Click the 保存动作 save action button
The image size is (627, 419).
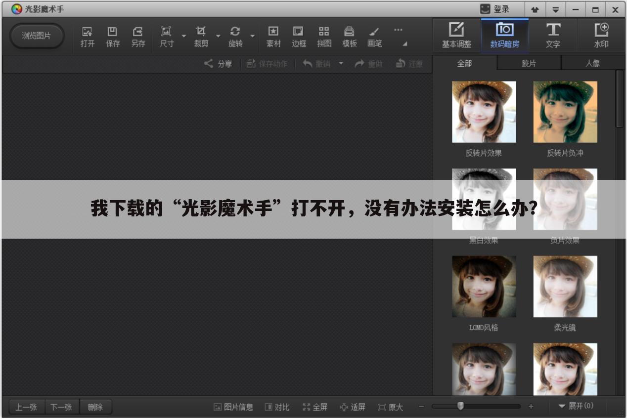(x=267, y=64)
